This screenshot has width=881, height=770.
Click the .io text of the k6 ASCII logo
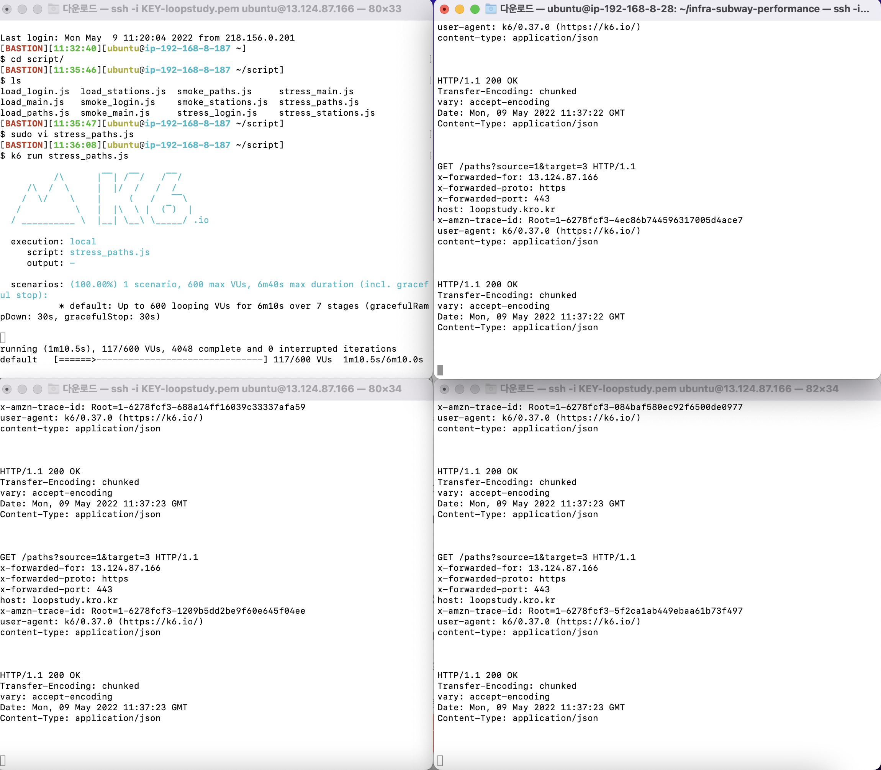201,220
